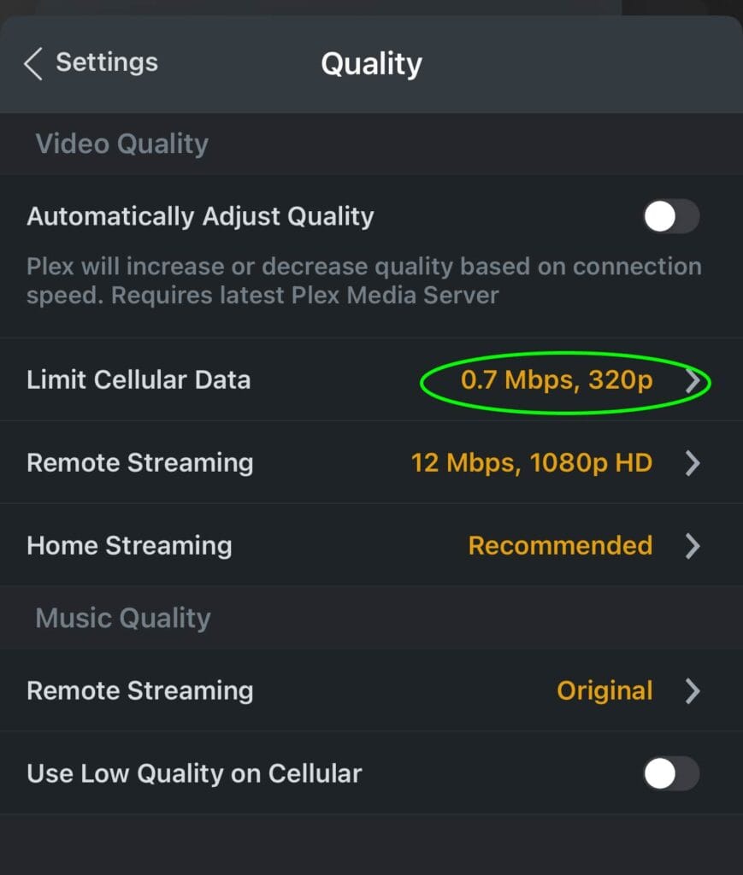The height and width of the screenshot is (875, 743).
Task: Tap Remote Streaming label under Video Quality
Action: (140, 463)
